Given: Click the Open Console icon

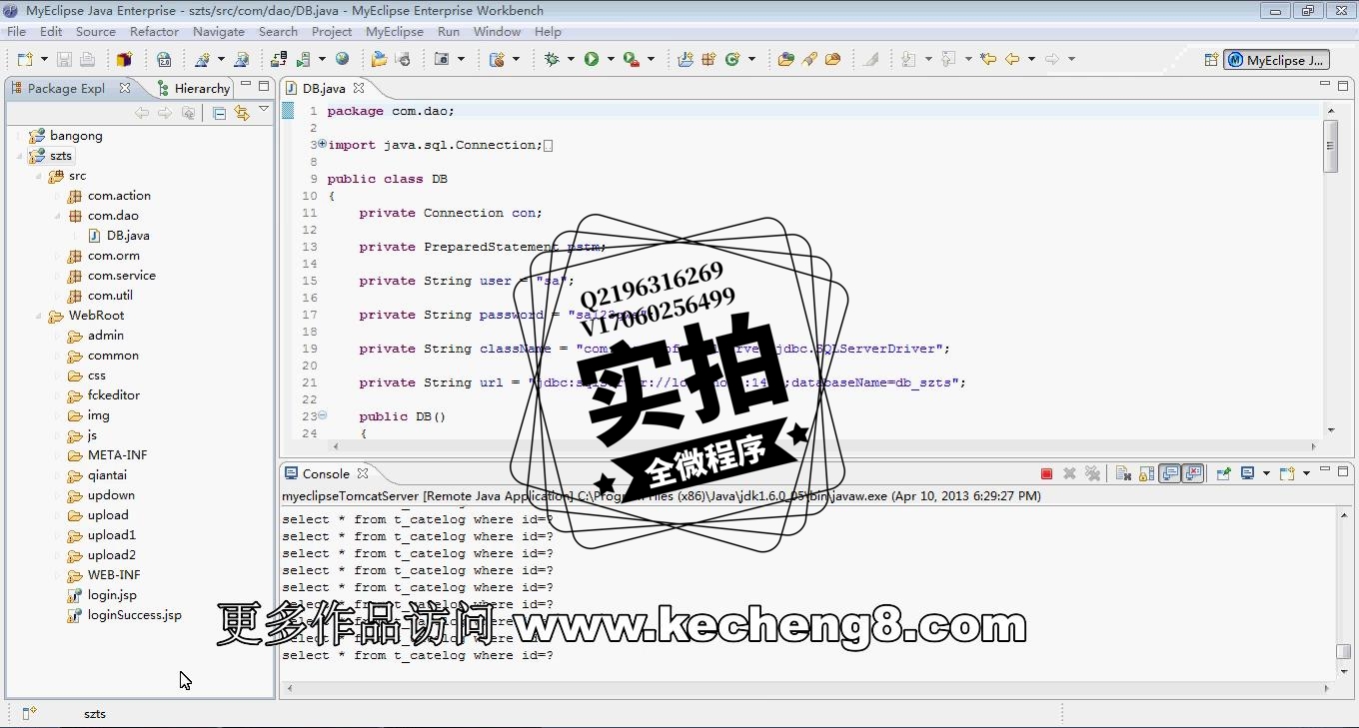Looking at the screenshot, I should tap(1287, 473).
